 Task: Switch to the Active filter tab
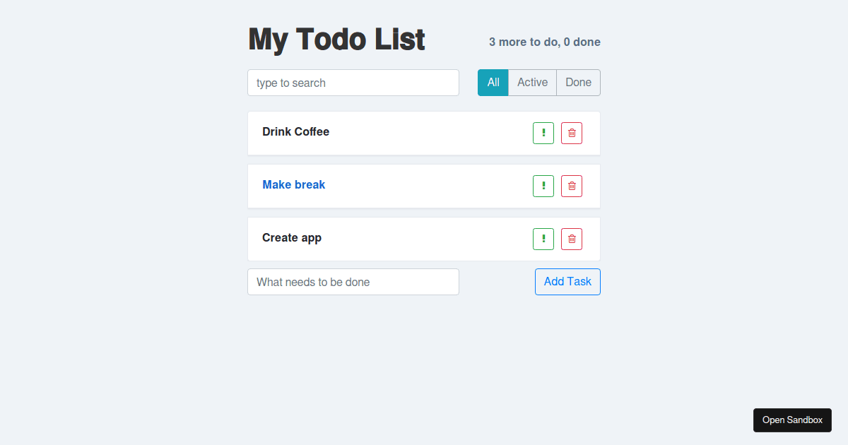point(532,82)
